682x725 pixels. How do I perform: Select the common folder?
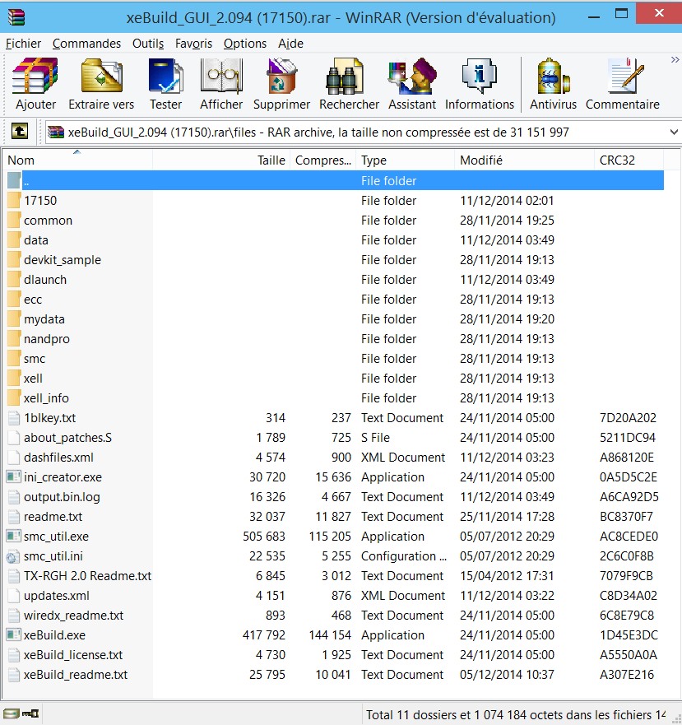[48, 220]
